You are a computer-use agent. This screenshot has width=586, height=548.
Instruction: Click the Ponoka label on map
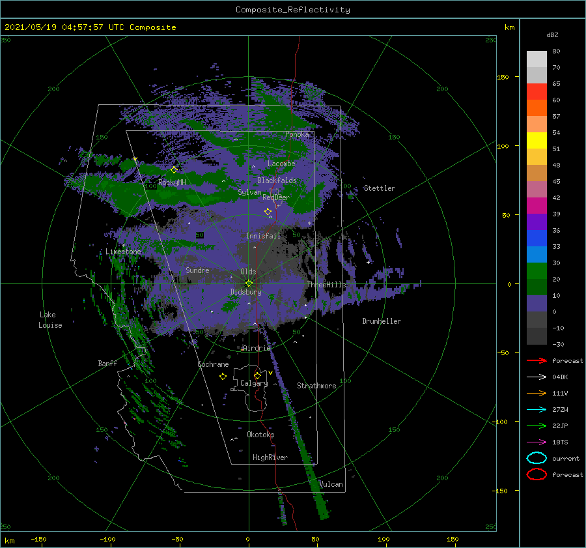pos(297,134)
